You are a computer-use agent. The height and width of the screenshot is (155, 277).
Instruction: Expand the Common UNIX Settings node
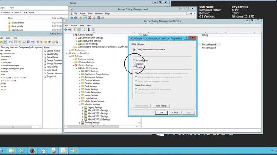[76, 38]
